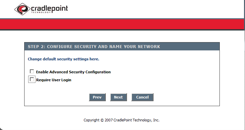Click the 2007 year in the footer
245x130 pixels.
pos(109,120)
